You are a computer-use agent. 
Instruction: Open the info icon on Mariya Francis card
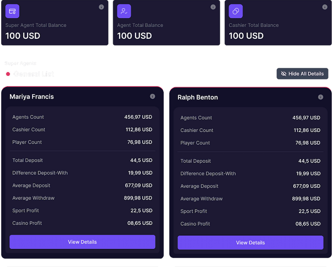tap(152, 97)
